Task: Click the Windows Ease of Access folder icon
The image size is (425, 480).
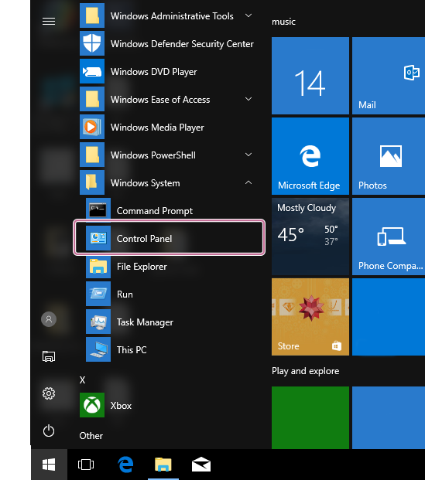Action: 92,99
